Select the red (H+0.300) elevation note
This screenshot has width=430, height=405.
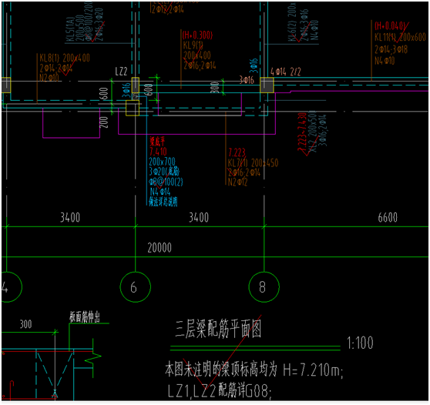(197, 35)
